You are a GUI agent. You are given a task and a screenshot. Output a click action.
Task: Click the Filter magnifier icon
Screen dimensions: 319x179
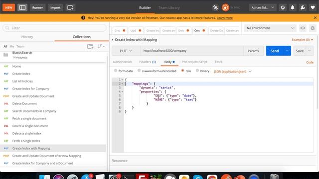pyautogui.click(x=7, y=28)
